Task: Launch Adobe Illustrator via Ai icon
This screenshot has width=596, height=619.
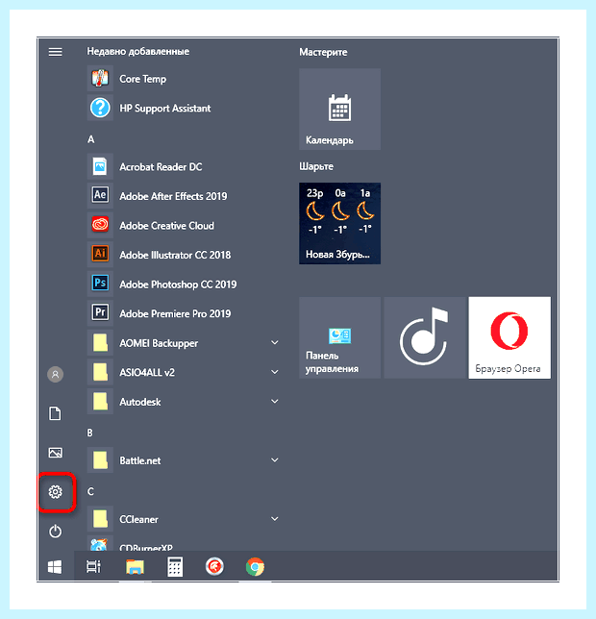Action: coord(100,255)
